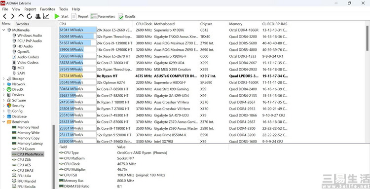Open the Results toolbar button
Image resolution: width=370 pixels, height=189 pixels.
(127, 16)
